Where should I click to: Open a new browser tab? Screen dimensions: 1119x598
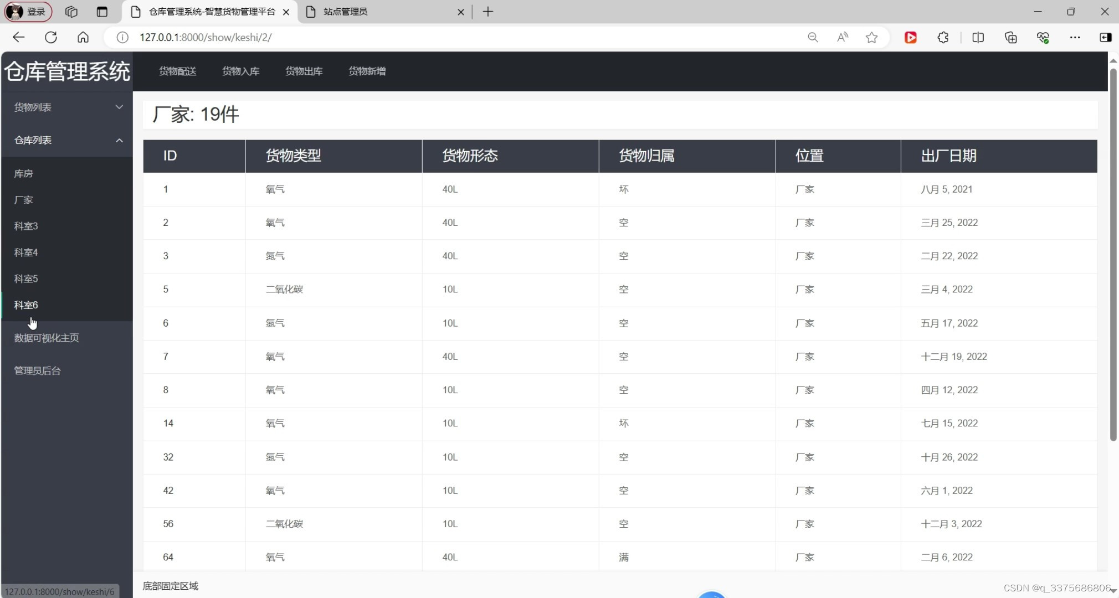487,12
